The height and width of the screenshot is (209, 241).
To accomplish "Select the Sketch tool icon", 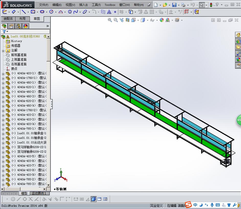I will tap(5, 12).
